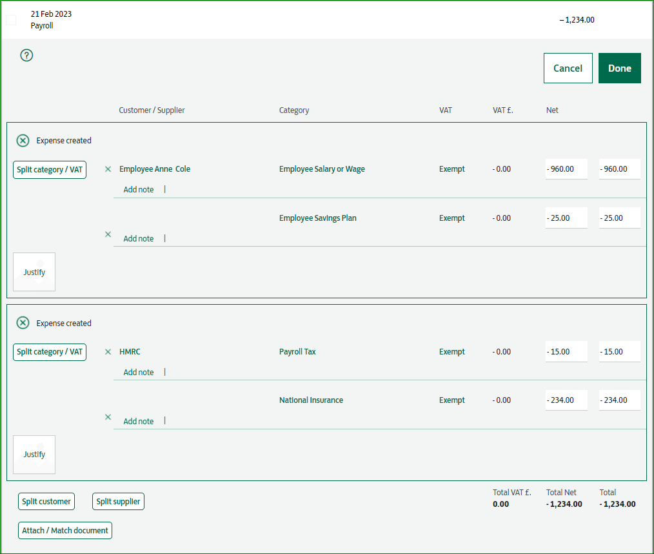The width and height of the screenshot is (654, 554).
Task: Confirm with the Done button
Action: pos(619,68)
